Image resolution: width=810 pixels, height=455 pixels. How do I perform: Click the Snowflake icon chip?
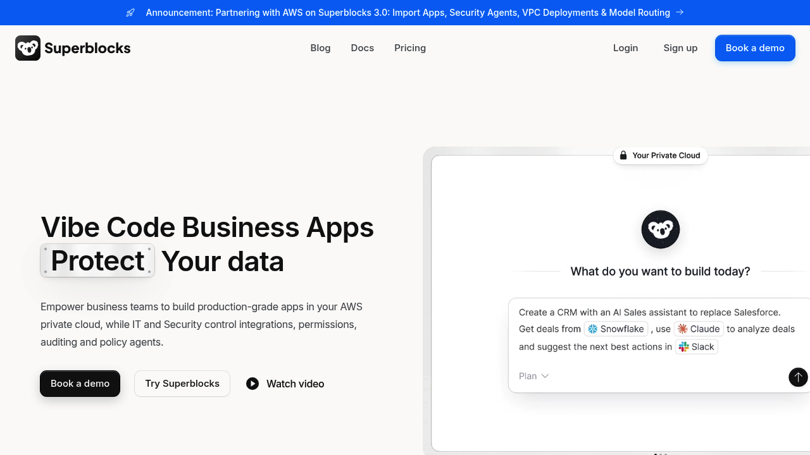616,329
